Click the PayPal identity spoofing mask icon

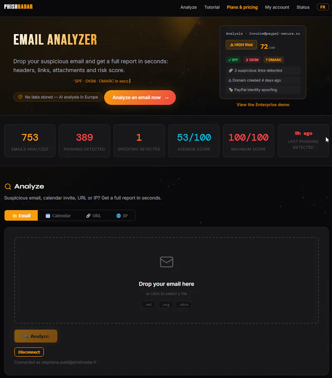click(x=231, y=90)
